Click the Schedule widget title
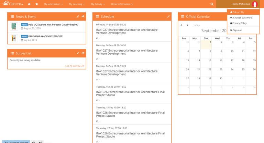Viewport: 264px width, 143px height. [107, 16]
